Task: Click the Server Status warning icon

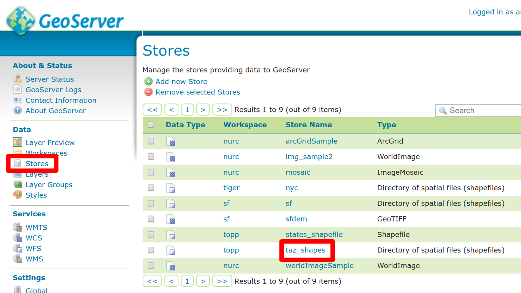Action: coord(18,79)
